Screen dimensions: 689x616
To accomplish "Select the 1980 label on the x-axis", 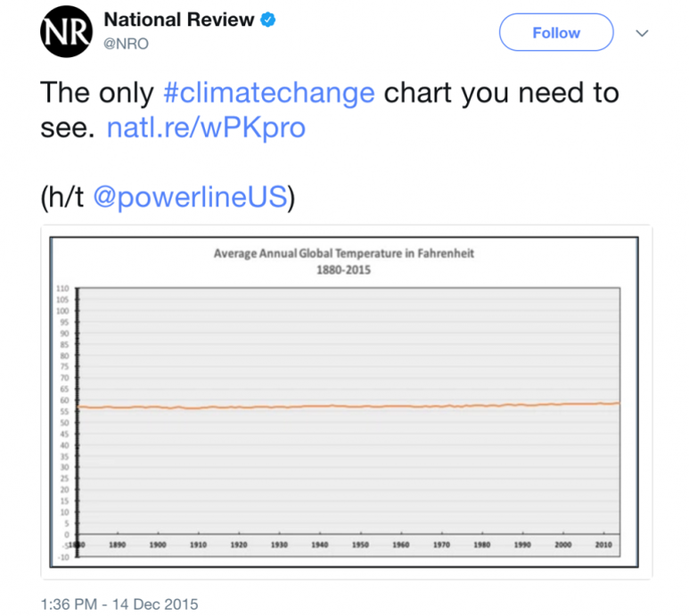I will click(482, 544).
